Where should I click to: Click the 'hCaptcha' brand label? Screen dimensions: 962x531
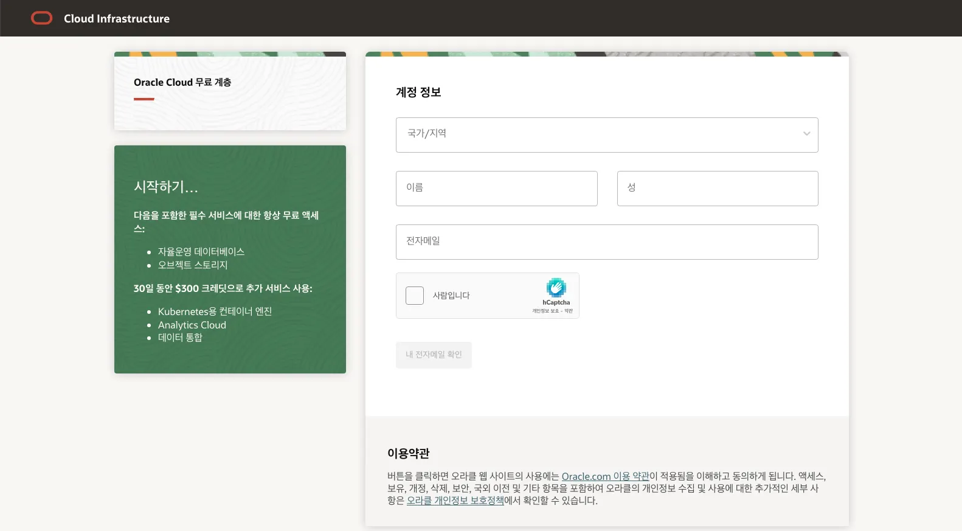556,302
